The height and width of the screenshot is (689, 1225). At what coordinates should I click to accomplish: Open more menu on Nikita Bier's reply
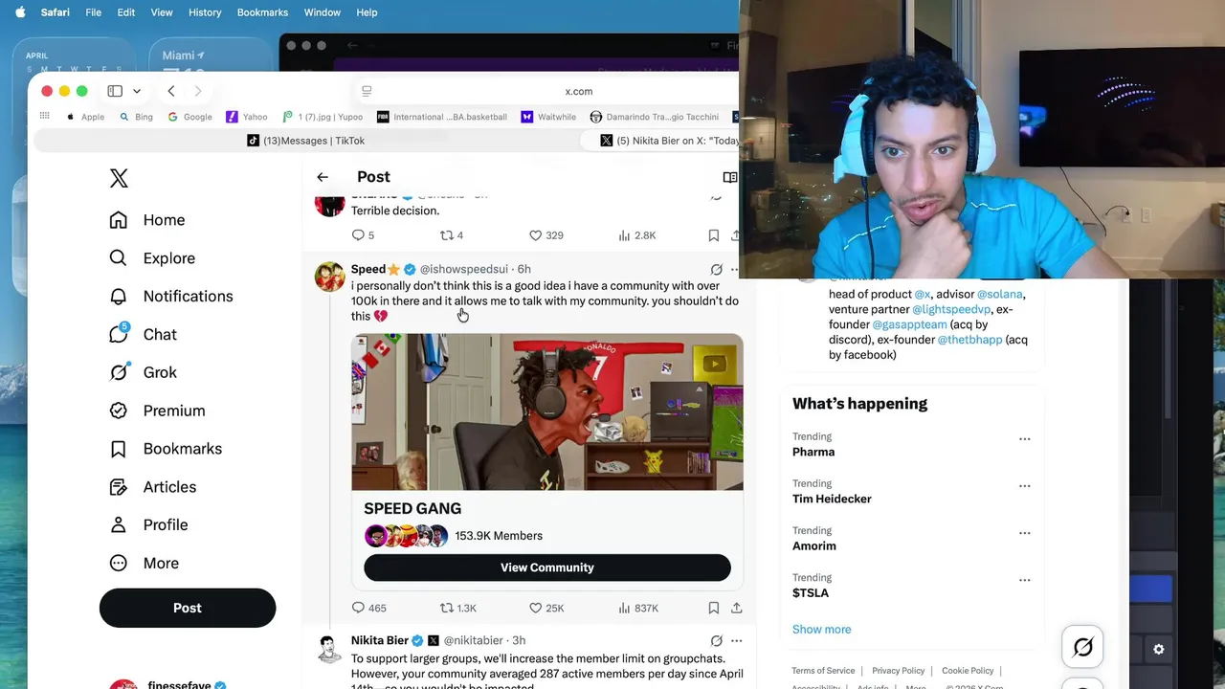[x=736, y=641]
